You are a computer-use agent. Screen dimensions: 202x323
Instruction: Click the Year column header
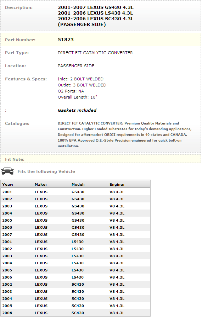tap(7, 184)
